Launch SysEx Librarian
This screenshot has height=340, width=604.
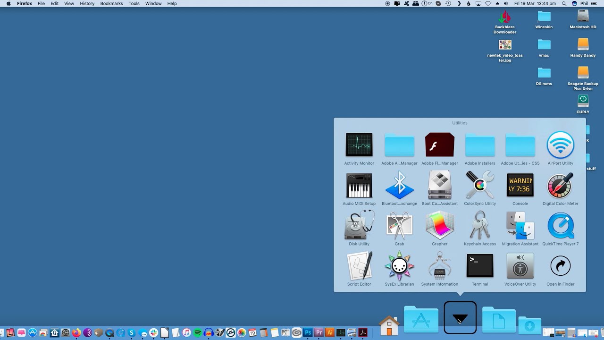399,266
